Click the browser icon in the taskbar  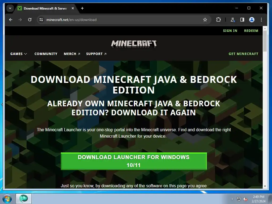24,199
